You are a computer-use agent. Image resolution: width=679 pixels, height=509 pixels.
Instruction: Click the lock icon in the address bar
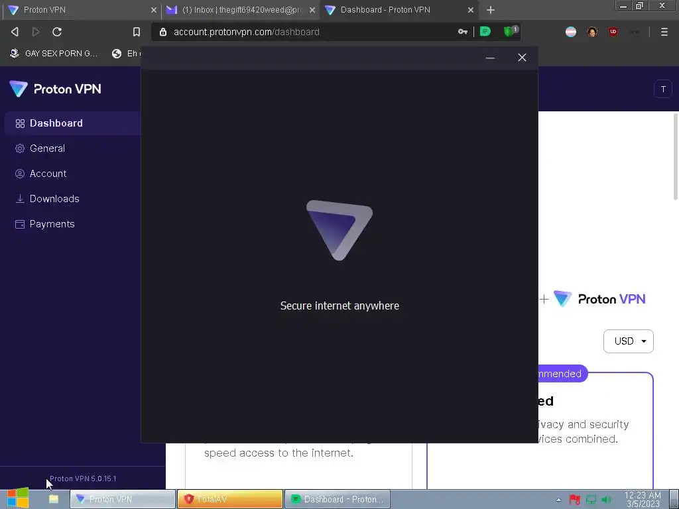click(x=163, y=32)
